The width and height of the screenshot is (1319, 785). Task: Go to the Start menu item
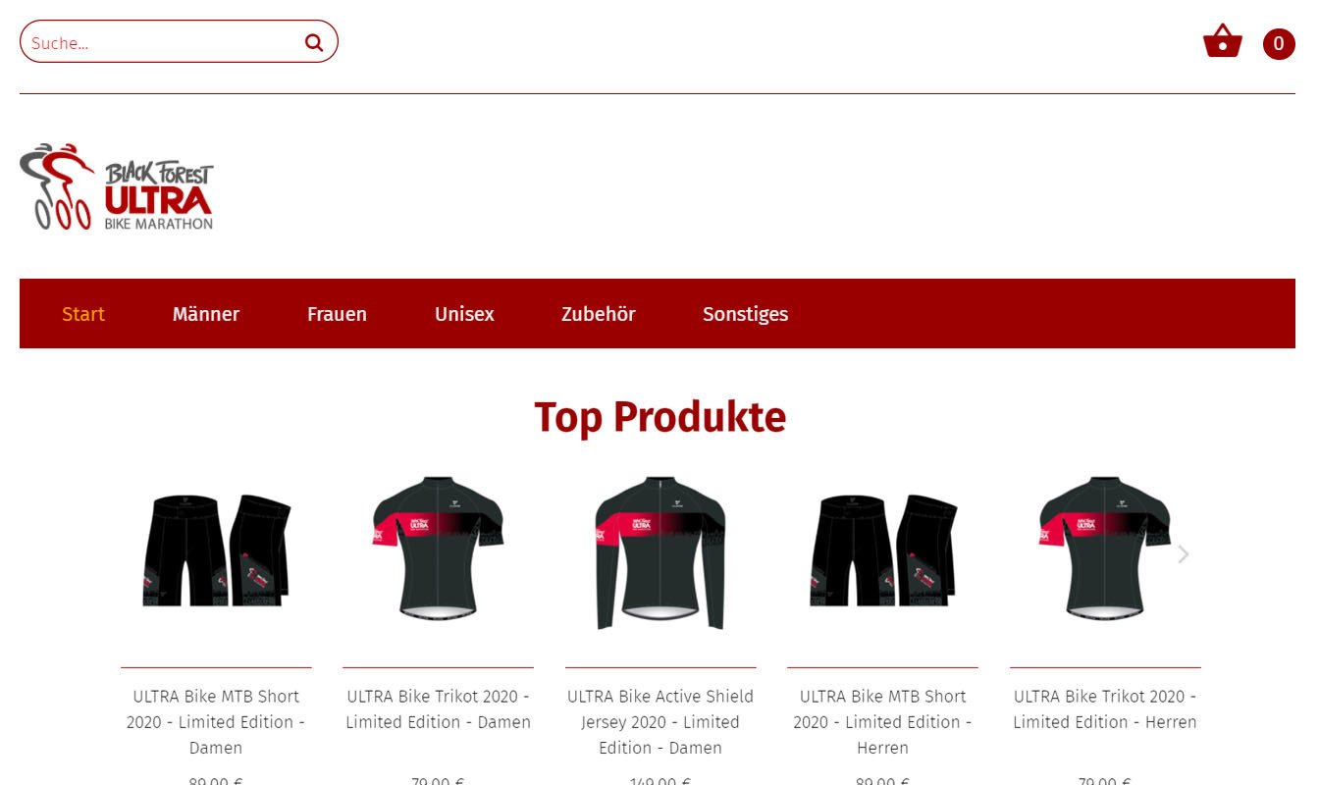coord(83,314)
